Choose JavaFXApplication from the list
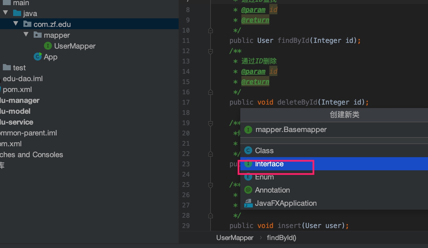Viewport: 428px width, 248px height. click(286, 203)
